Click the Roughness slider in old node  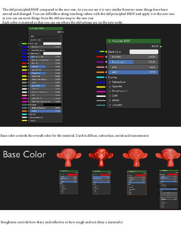click(45, 73)
